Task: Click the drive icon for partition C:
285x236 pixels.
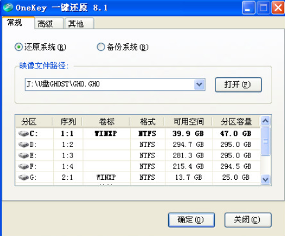Action: point(23,134)
